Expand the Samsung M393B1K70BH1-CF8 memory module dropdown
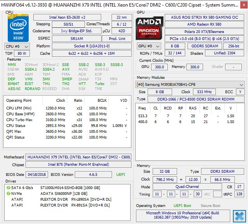 point(190,85)
